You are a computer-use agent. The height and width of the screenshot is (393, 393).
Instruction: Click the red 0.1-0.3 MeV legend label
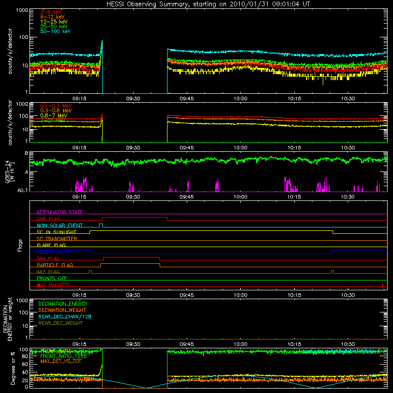(56, 106)
